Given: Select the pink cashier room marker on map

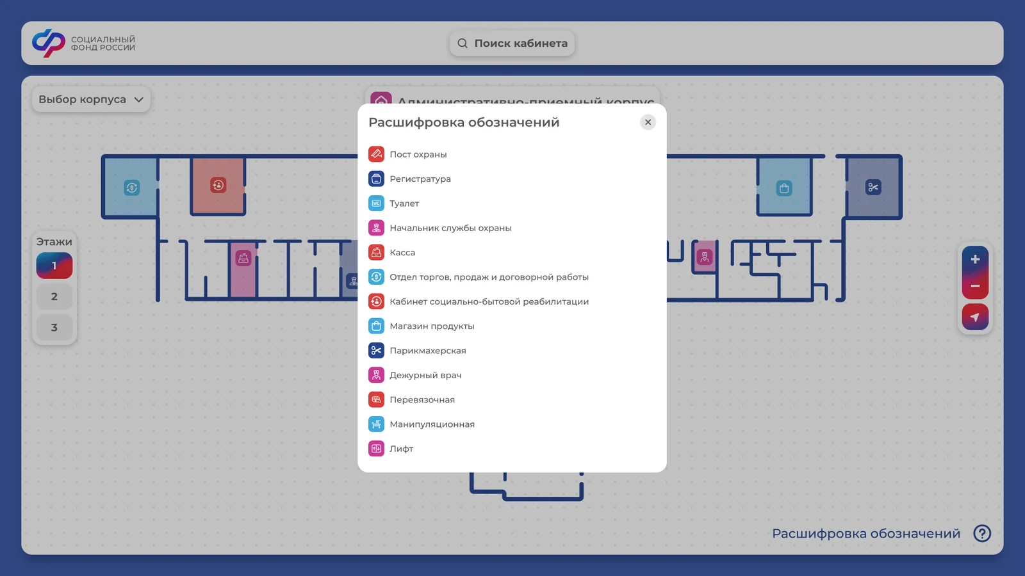Looking at the screenshot, I should pos(243,259).
